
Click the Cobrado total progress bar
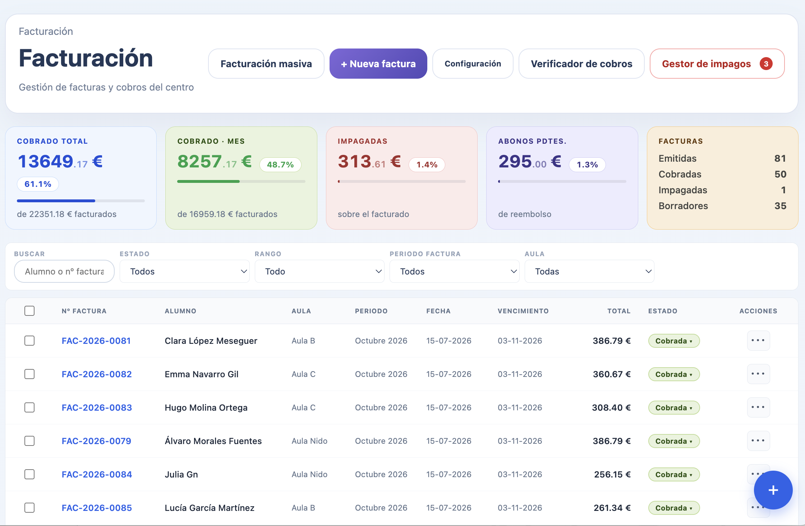coord(81,201)
